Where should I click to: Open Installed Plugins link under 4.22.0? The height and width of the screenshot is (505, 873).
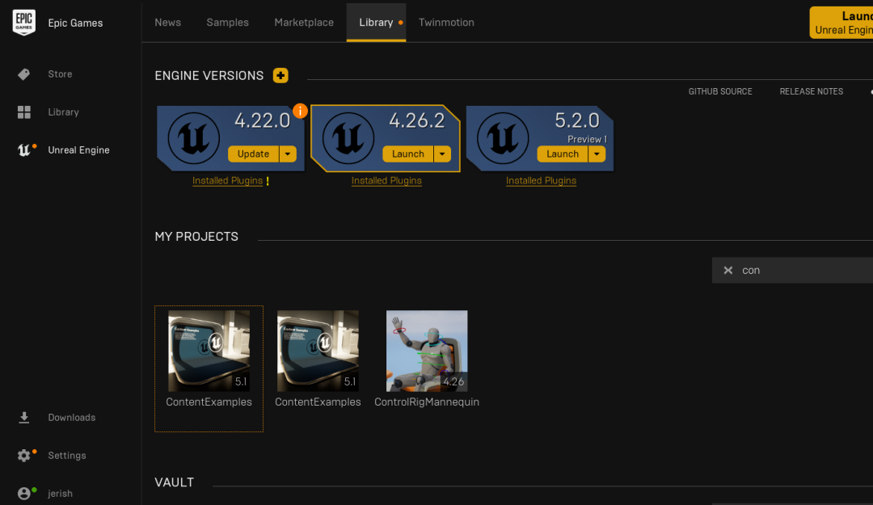(228, 181)
